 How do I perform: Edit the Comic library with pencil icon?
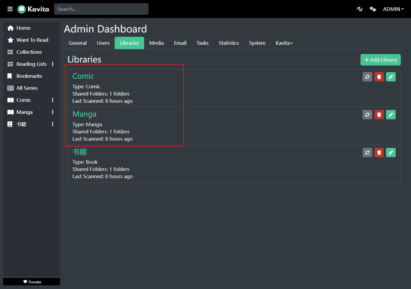391,77
